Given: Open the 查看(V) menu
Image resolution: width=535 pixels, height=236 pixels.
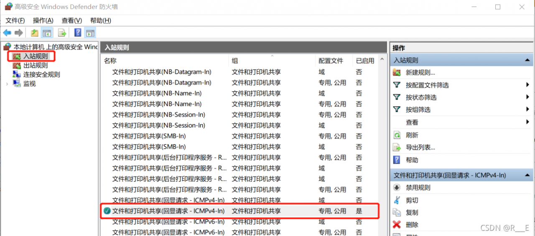Looking at the screenshot, I should coord(71,20).
